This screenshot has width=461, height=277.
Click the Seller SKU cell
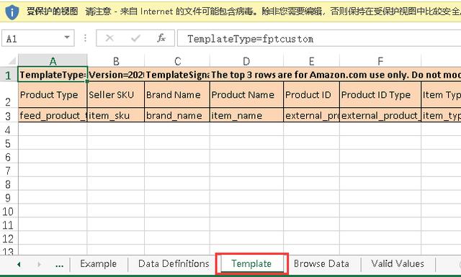[x=116, y=94]
